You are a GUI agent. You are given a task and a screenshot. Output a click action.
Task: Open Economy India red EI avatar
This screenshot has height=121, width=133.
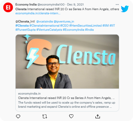tap(8, 7)
